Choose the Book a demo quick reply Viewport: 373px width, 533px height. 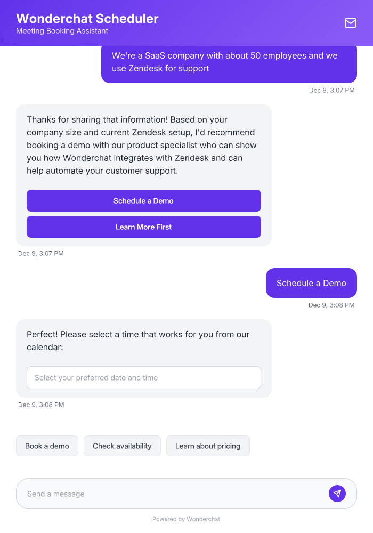tap(47, 446)
